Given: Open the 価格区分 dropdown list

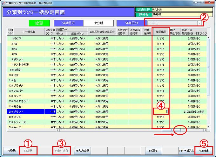Looking at the screenshot, I should [199, 23].
